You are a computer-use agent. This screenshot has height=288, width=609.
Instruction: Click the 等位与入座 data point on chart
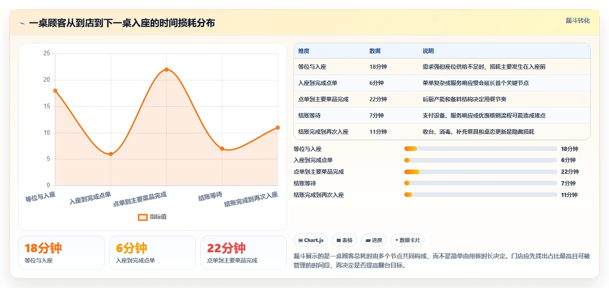pos(55,91)
